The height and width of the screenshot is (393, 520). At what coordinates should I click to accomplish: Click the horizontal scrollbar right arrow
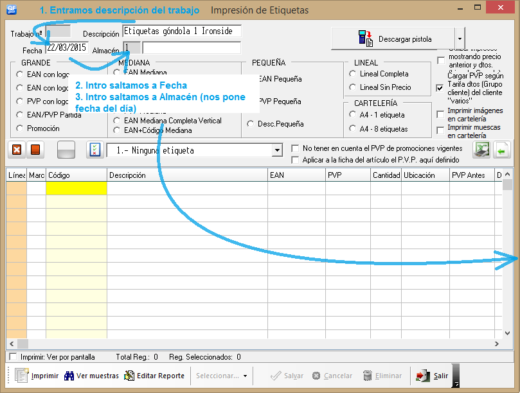point(496,344)
